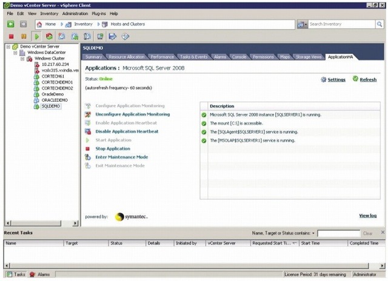The image size is (388, 281).
Task: Click the Revert to Snapshot toolbar icon
Action: (75, 36)
